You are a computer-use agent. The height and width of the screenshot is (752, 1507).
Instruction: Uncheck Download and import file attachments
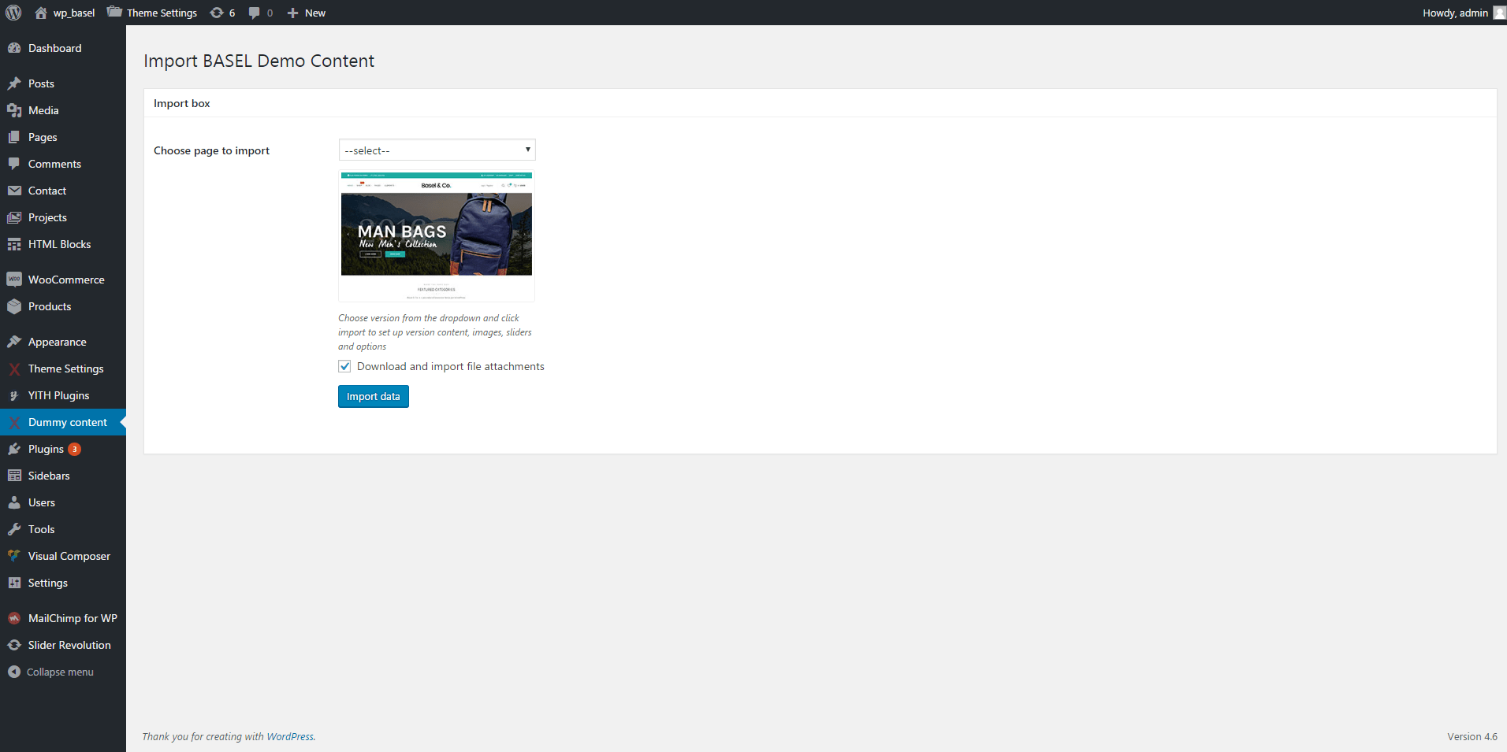[344, 366]
